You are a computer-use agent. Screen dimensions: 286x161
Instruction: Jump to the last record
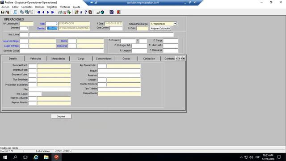[x=53, y=12]
